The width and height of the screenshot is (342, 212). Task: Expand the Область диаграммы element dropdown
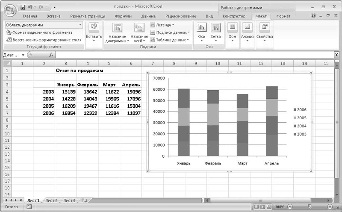(x=80, y=25)
